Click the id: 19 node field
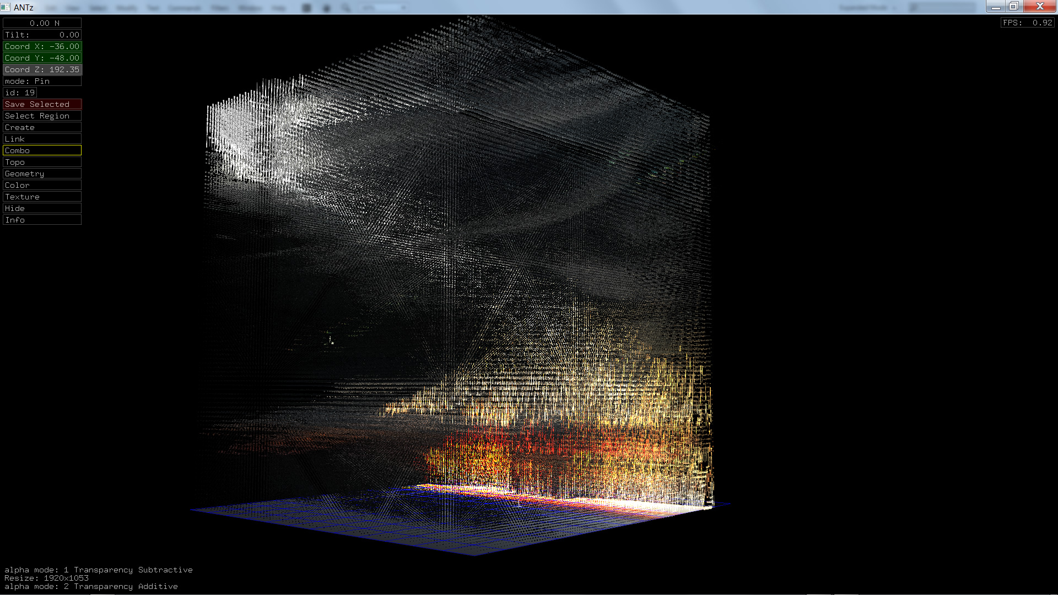This screenshot has width=1058, height=595. coord(20,93)
